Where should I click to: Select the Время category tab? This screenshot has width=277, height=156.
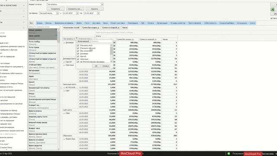click(79, 23)
